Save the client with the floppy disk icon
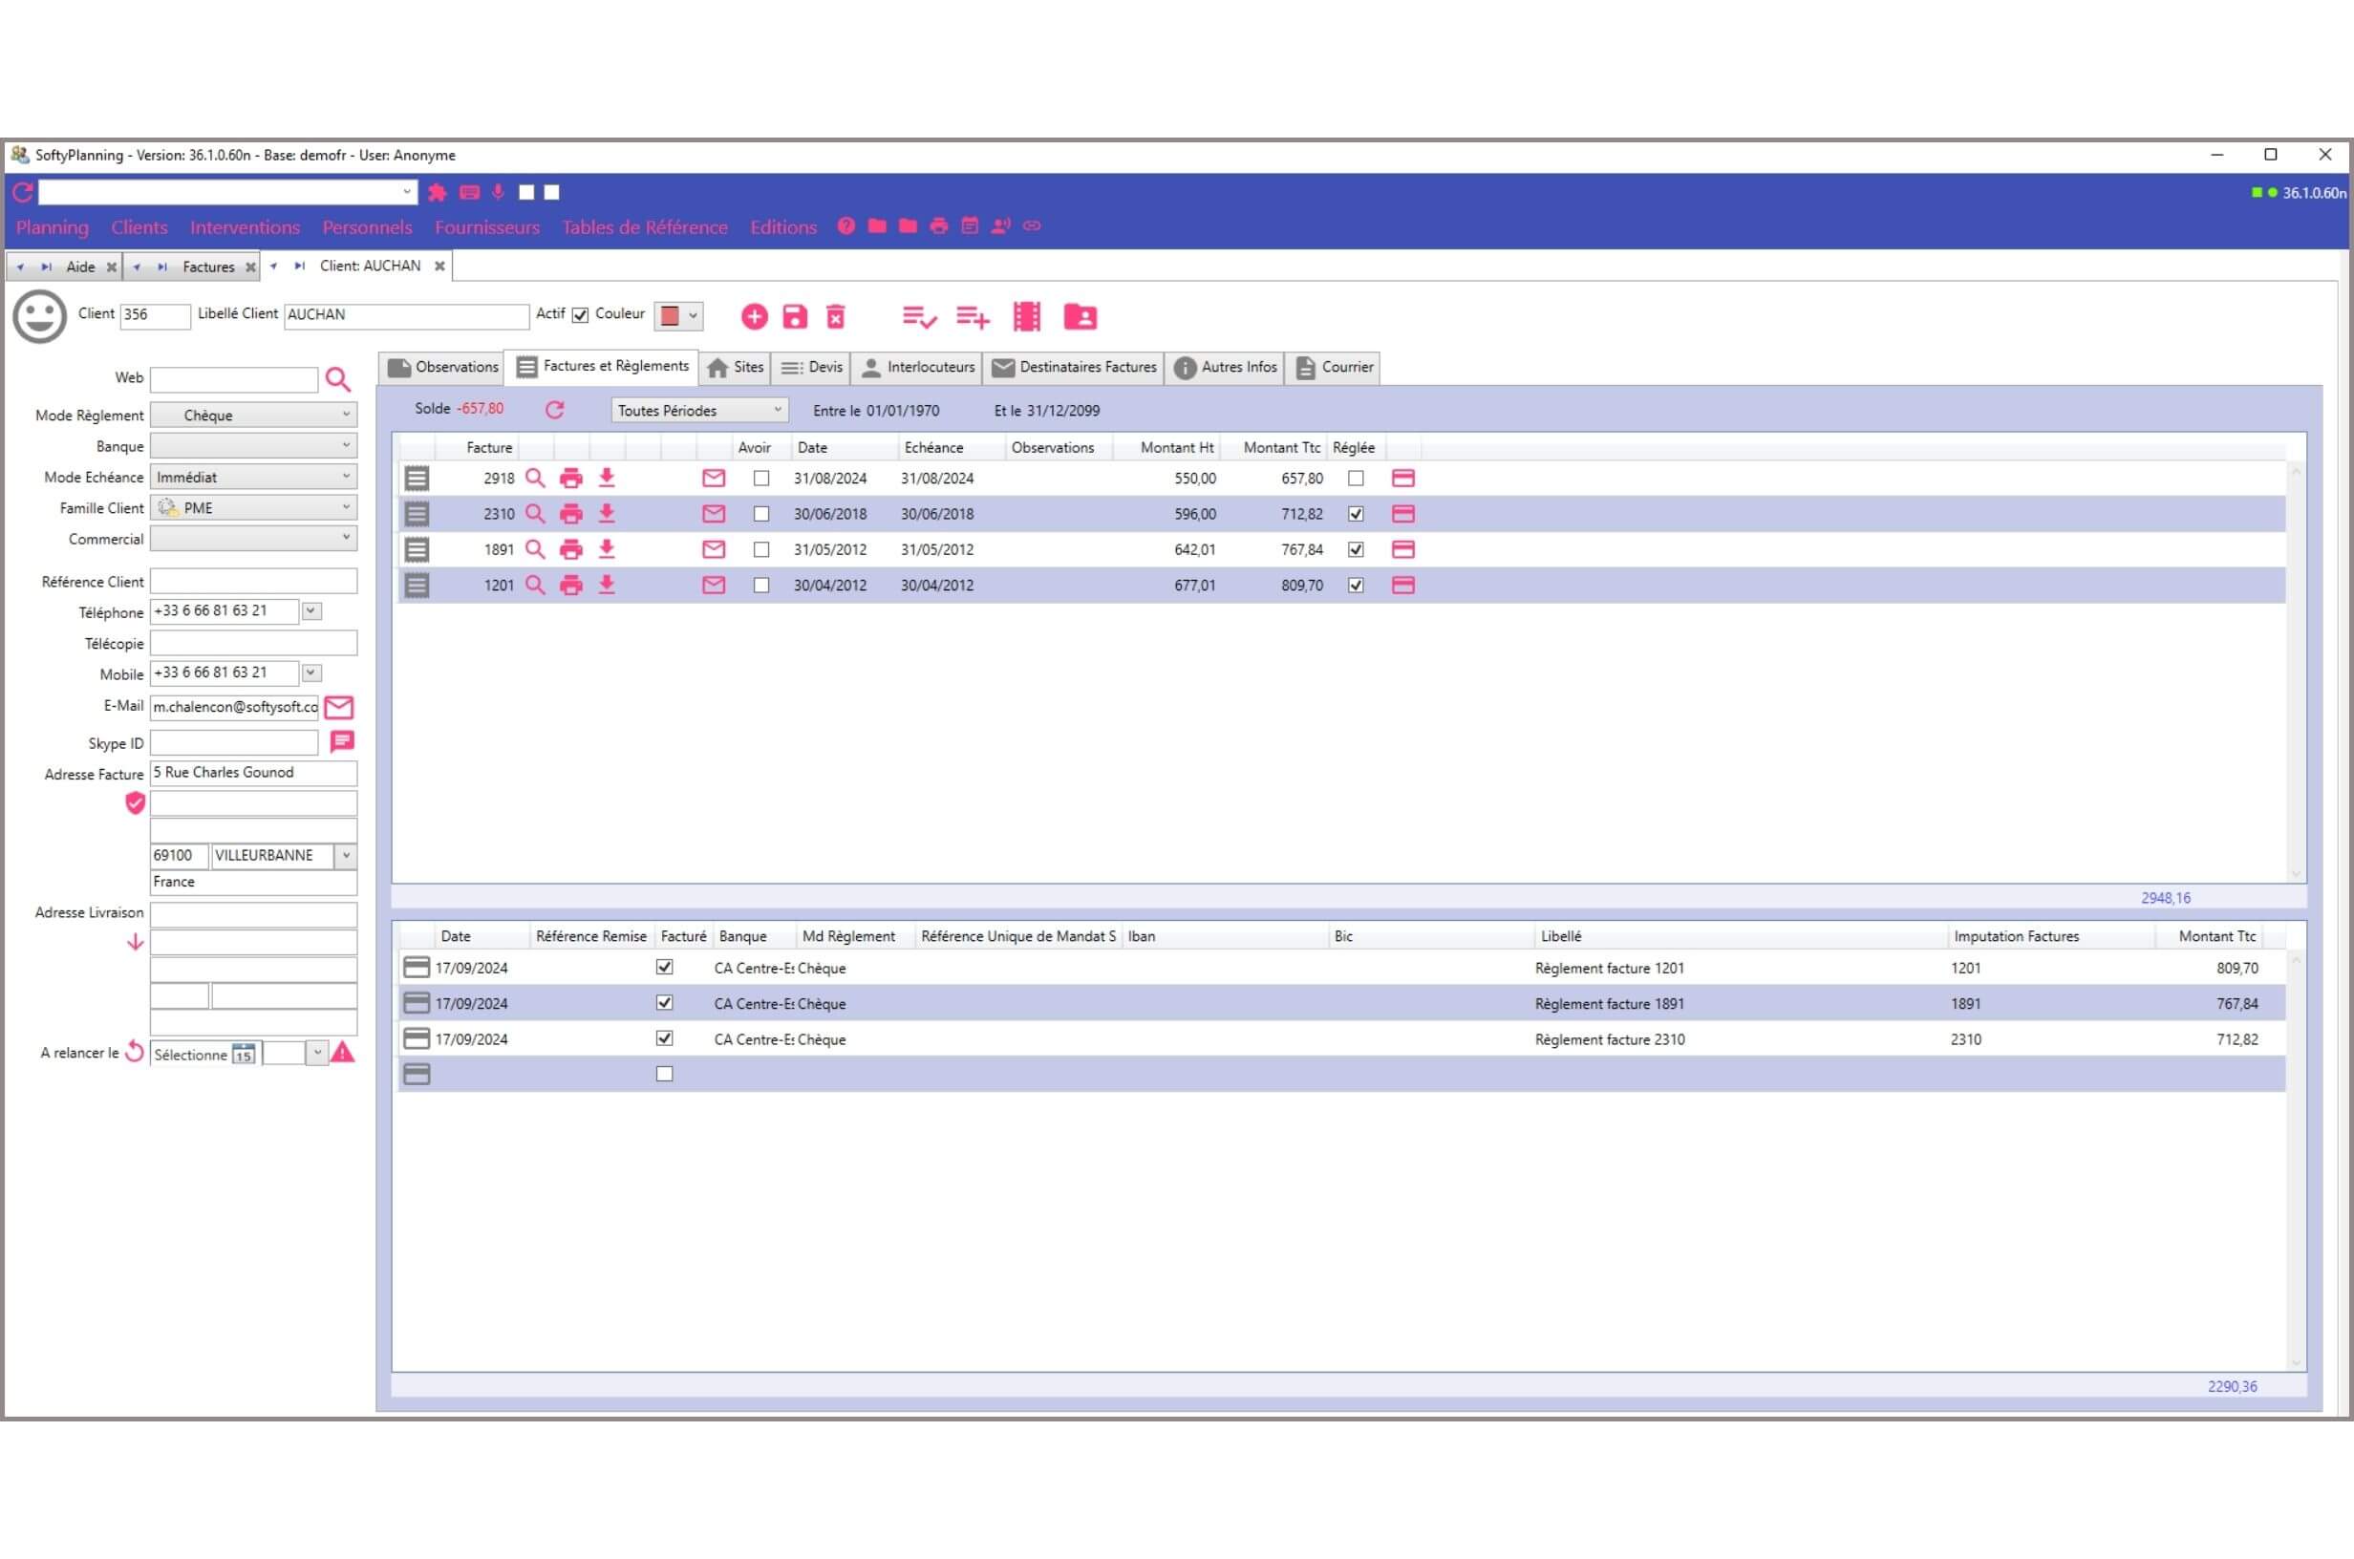The height and width of the screenshot is (1559, 2354). pos(795,316)
